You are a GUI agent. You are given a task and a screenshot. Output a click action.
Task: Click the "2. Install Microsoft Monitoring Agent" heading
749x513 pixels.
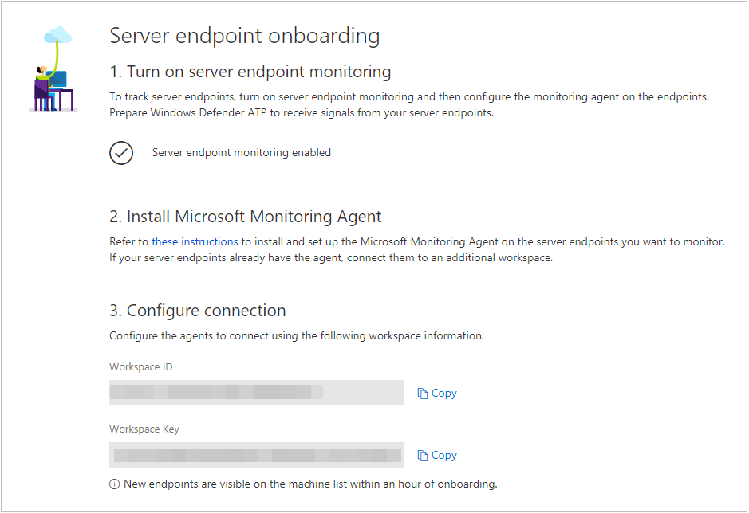click(x=246, y=216)
